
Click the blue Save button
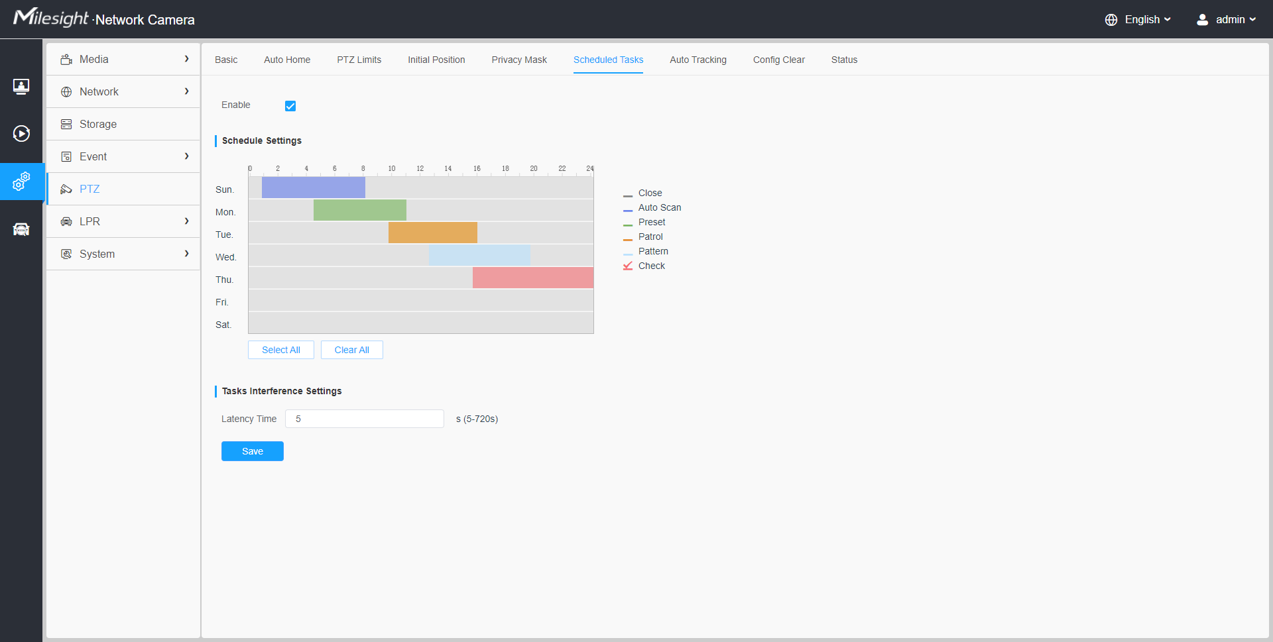[252, 451]
